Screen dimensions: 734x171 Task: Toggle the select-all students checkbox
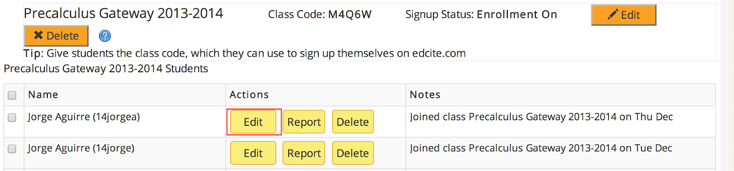point(12,95)
